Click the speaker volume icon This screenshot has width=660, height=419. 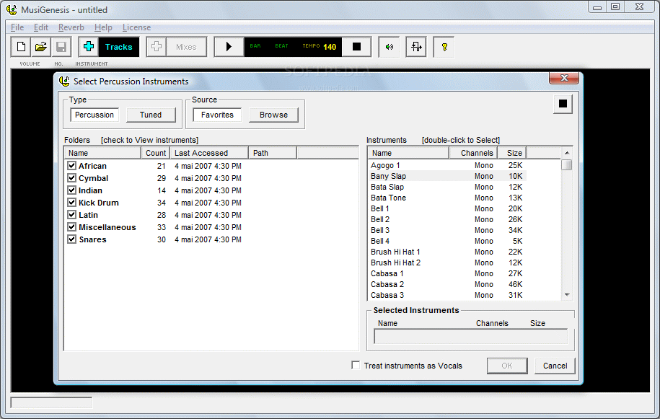point(390,47)
